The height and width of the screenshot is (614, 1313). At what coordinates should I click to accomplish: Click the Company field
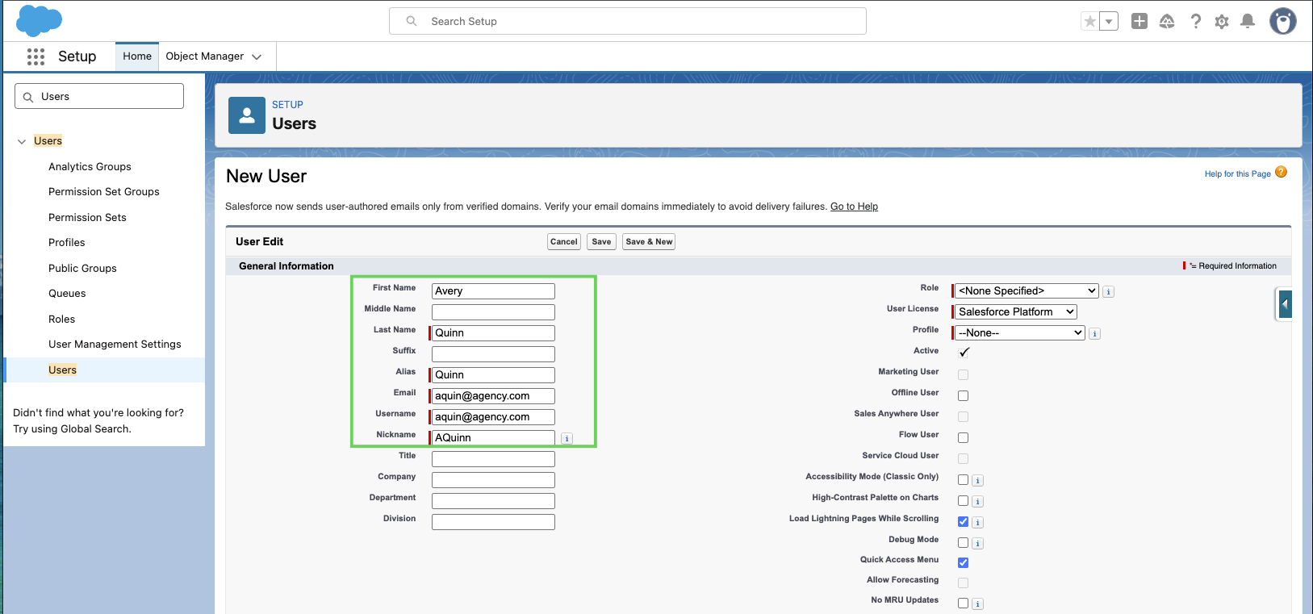click(x=493, y=480)
